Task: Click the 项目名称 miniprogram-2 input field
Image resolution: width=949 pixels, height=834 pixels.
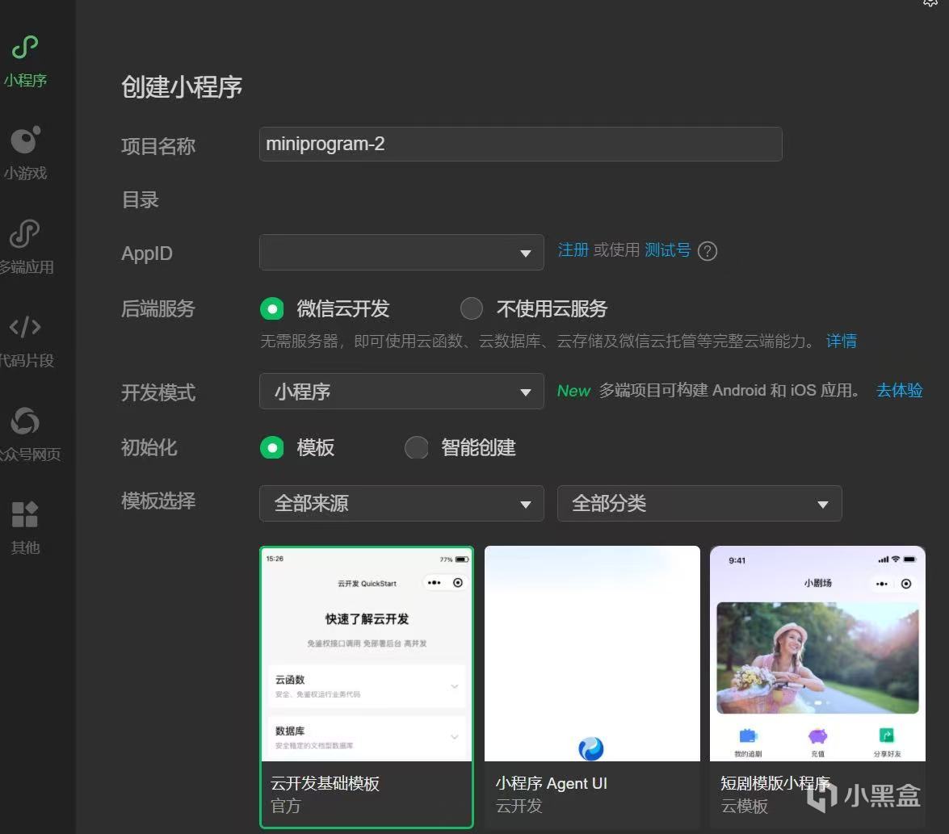Action: click(x=520, y=144)
